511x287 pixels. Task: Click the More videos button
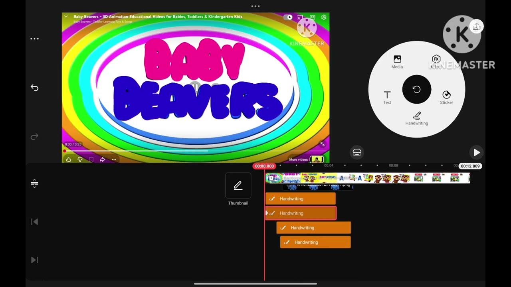coord(306,159)
